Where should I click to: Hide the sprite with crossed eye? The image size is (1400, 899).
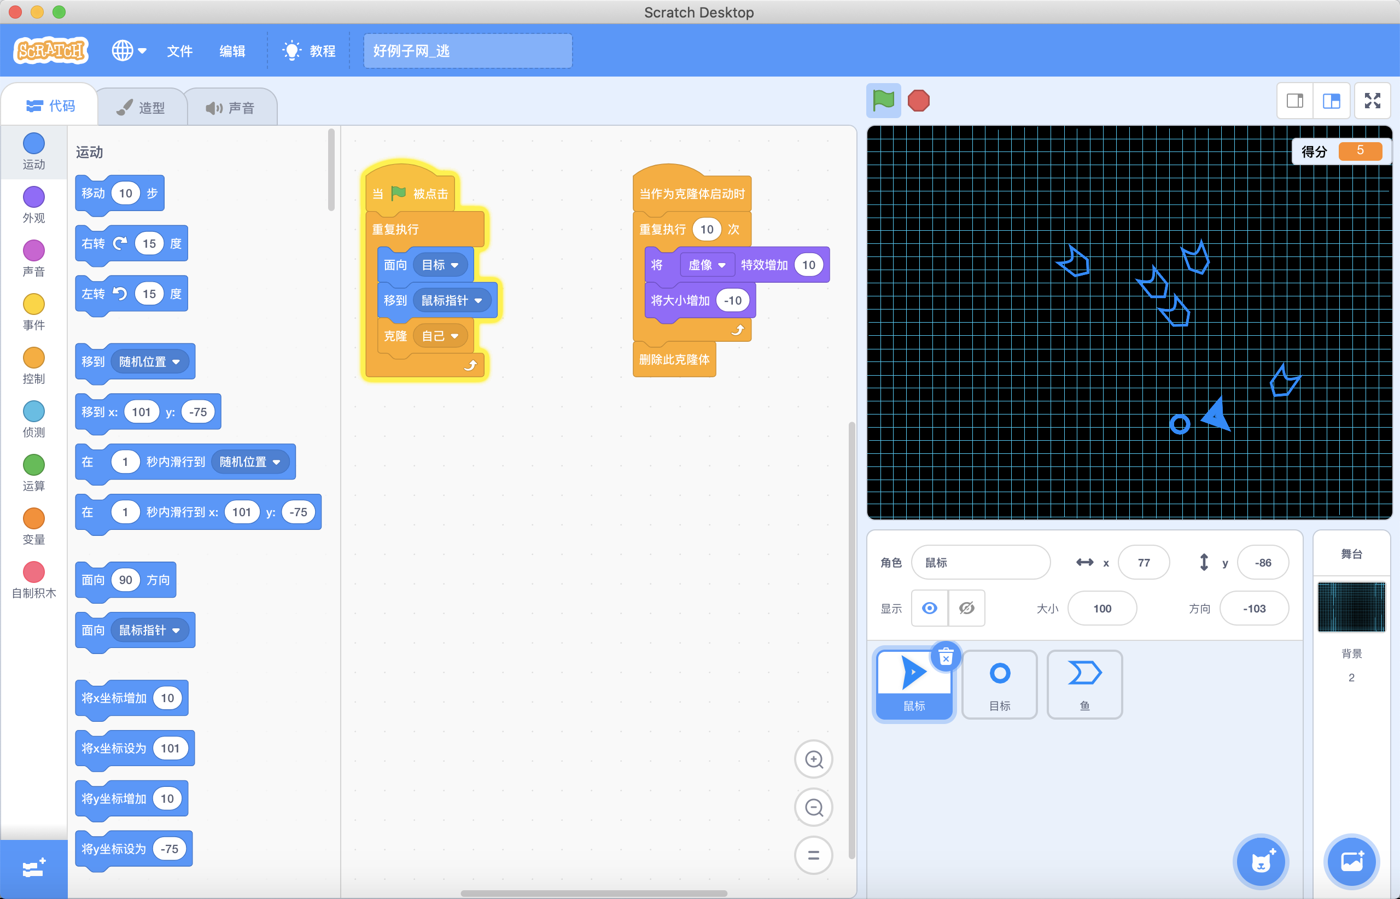pos(967,608)
